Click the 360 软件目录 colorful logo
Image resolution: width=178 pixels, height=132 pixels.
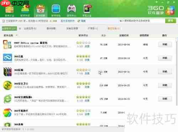pyautogui.click(x=170, y=10)
